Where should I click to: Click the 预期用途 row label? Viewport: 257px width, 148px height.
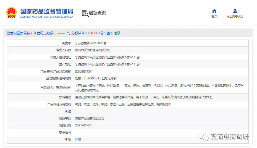pos(65,97)
